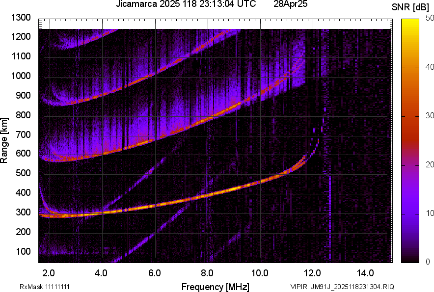This screenshot has height=292, width=434.
Task: Click the colorbar tick label 50
Action: point(430,18)
